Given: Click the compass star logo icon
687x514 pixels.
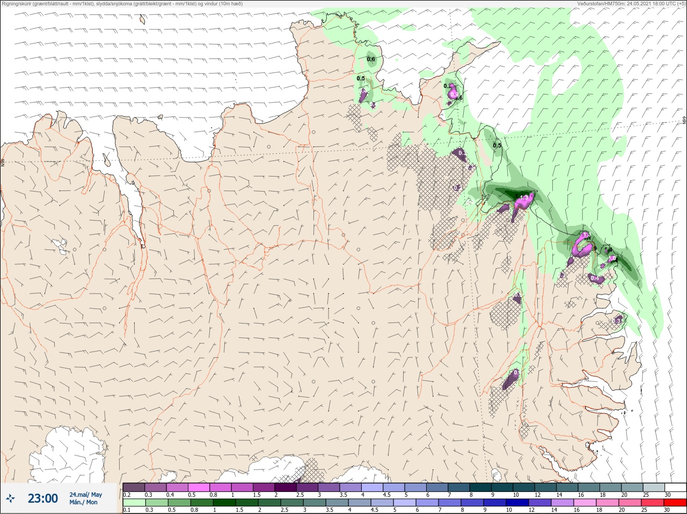Looking at the screenshot, I should pyautogui.click(x=10, y=498).
